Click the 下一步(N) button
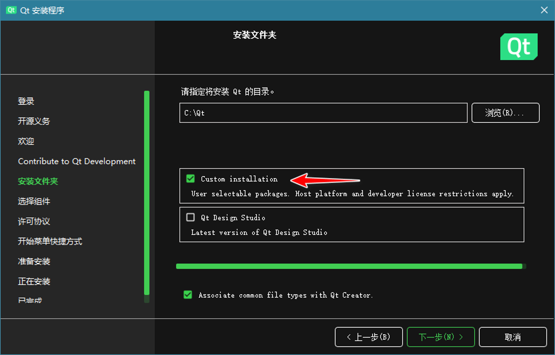Screen dimensions: 555x355 tap(440, 337)
